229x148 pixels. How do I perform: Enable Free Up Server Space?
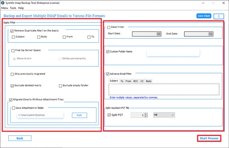13,51
